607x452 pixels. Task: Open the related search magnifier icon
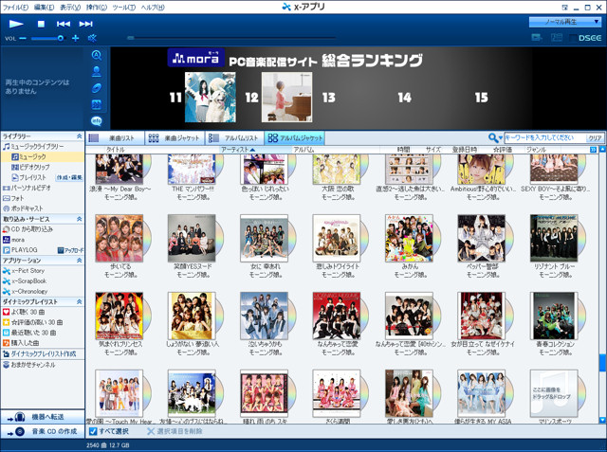tap(97, 55)
